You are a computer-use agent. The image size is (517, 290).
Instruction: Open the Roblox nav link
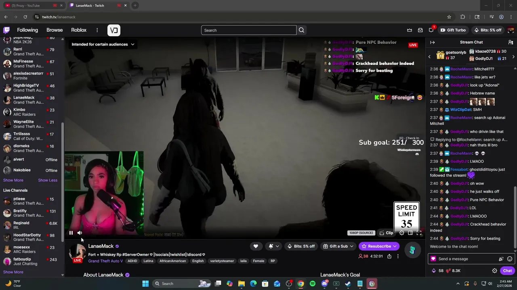pos(79,30)
